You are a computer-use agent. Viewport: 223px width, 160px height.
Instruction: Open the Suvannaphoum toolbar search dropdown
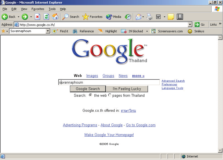click(x=48, y=31)
